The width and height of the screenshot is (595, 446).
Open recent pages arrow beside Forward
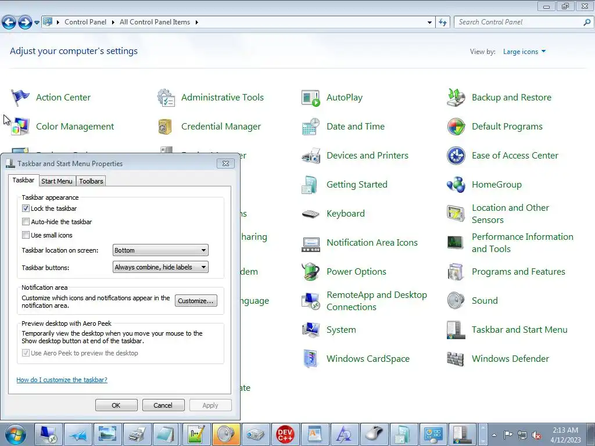(x=37, y=23)
